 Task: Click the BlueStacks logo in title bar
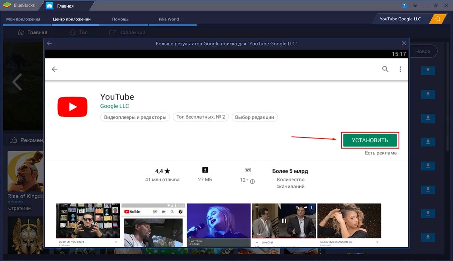7,6
